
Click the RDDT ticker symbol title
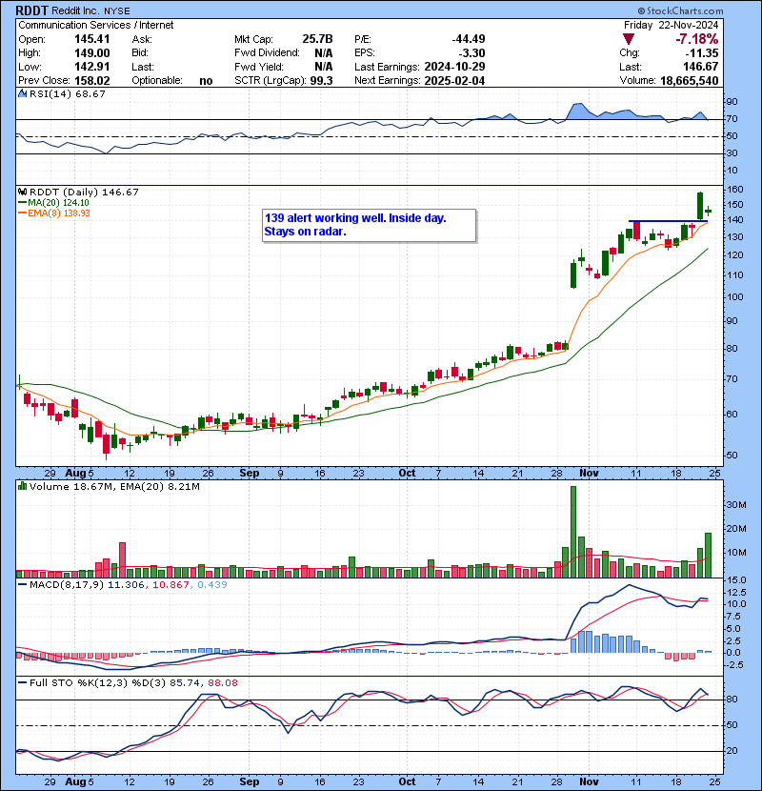(31, 10)
